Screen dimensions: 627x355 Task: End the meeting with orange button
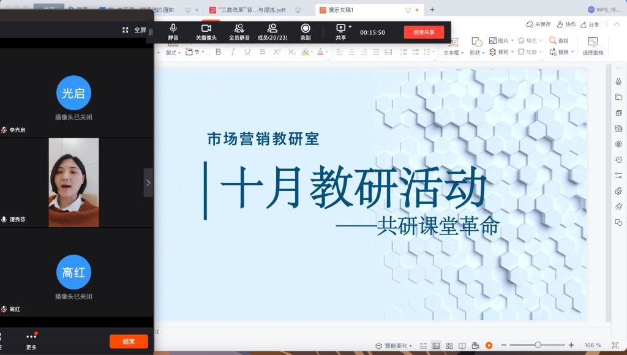129,342
